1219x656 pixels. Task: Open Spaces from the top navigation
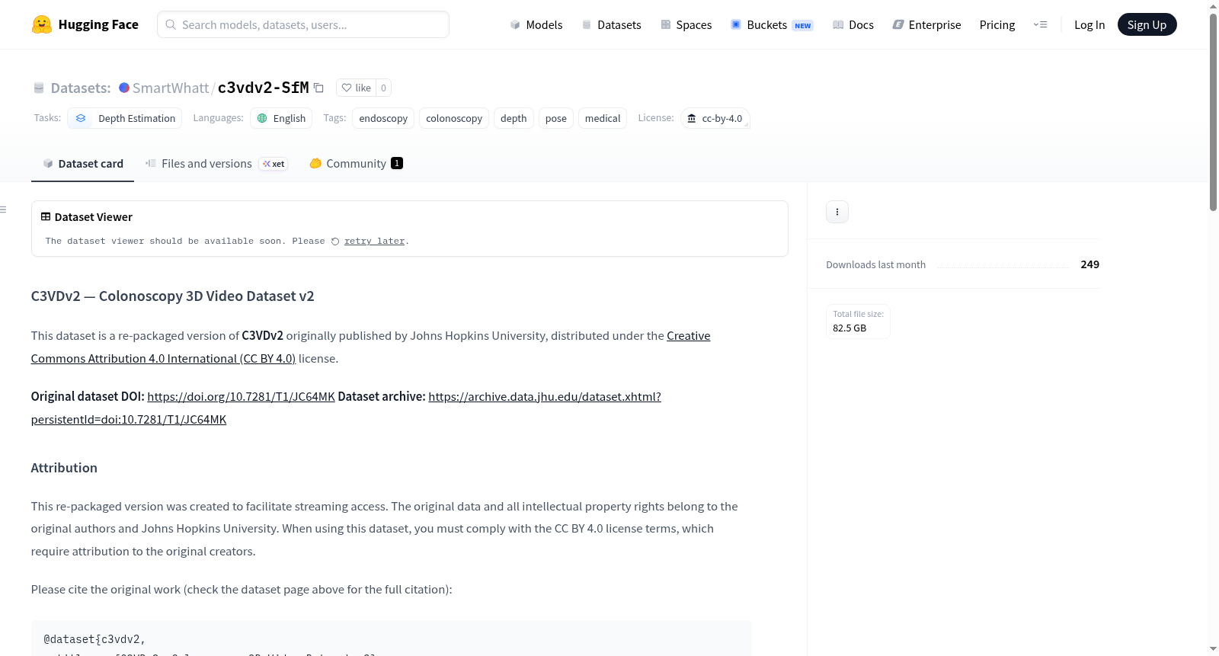pos(686,25)
